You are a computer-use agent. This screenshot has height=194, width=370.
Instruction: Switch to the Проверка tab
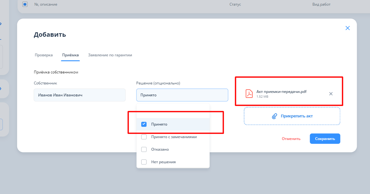point(44,55)
